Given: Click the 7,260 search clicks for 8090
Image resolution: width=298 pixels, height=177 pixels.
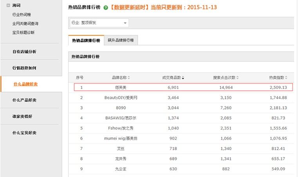Looking at the screenshot, I should [226, 108].
